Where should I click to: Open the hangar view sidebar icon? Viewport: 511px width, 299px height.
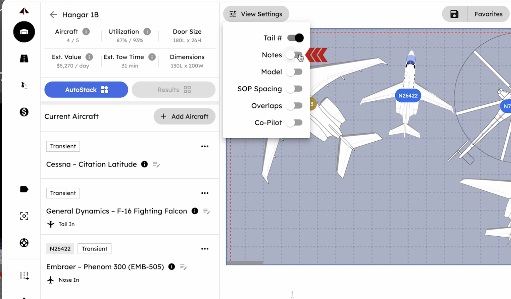[x=24, y=32]
